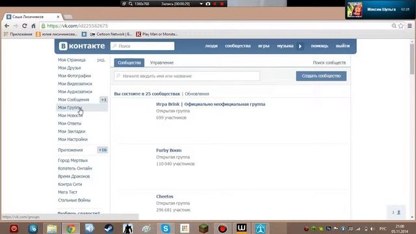
Task: Click the zoom magnifier in address bar
Action: click(394, 26)
